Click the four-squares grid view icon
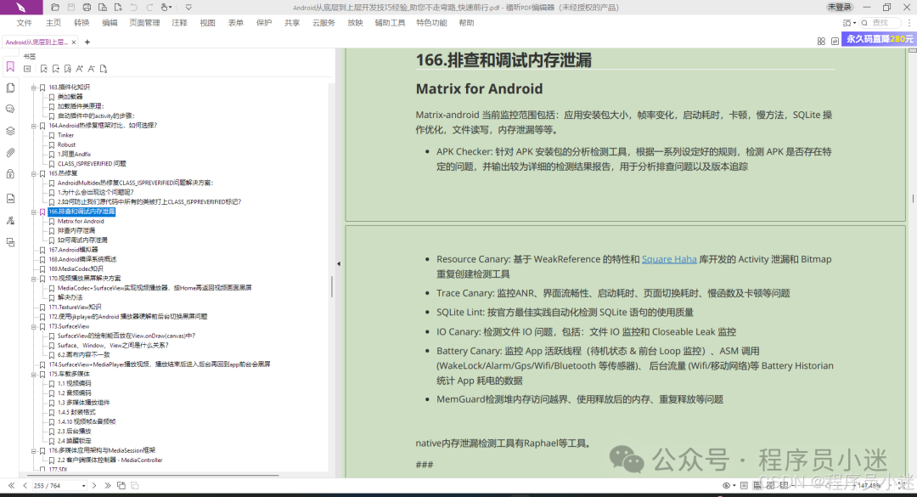Screen dimensions: 917x497 pos(821,42)
